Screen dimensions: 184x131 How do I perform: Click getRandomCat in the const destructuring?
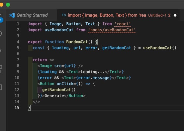[117, 48]
